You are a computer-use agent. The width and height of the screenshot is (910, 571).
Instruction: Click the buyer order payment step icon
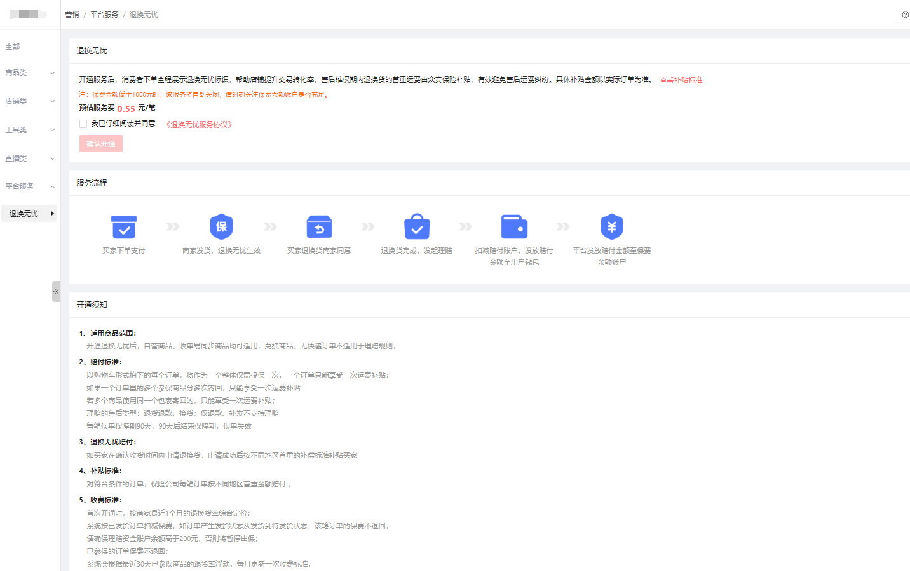[124, 227]
